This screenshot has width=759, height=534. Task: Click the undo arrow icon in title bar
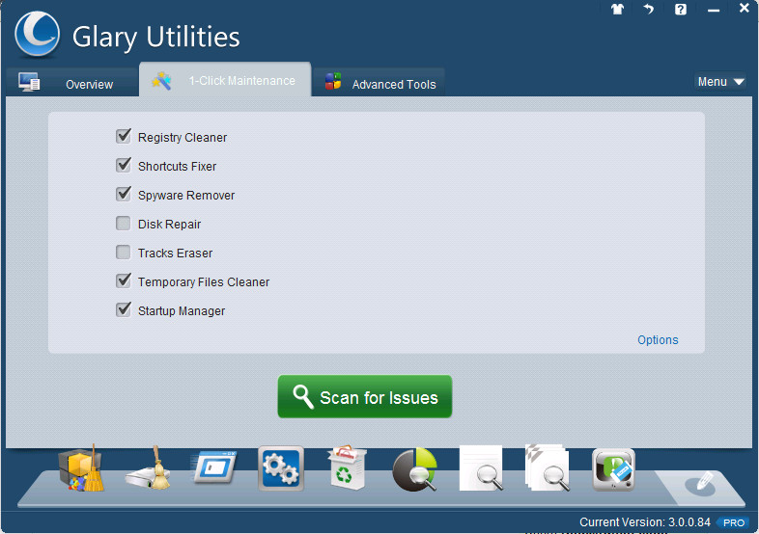649,9
